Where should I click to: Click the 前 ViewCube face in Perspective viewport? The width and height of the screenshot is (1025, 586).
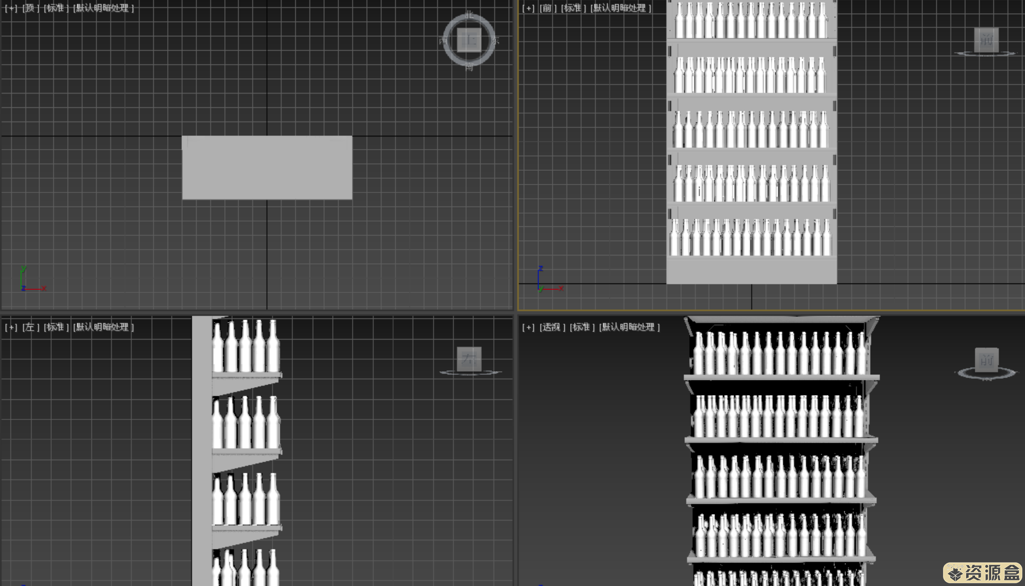coord(986,360)
